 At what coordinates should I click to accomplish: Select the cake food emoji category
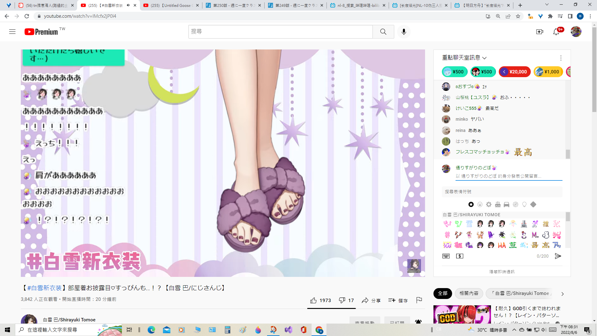click(498, 204)
